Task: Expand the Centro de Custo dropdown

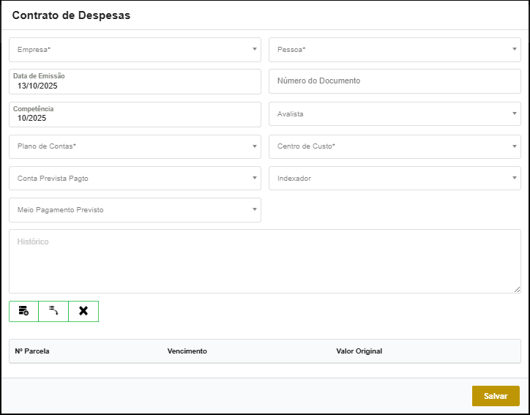Action: [x=395, y=146]
